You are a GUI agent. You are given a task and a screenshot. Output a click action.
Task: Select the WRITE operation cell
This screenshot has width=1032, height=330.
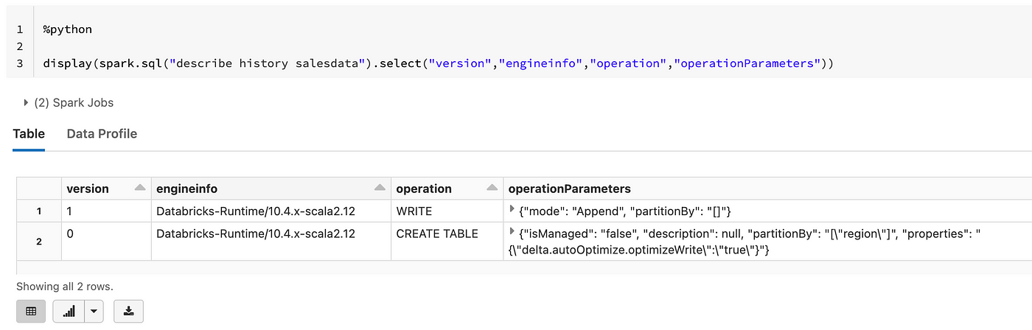(x=447, y=211)
